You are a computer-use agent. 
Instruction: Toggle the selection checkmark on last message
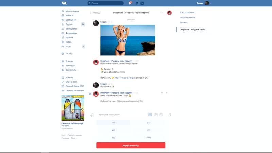click(x=90, y=94)
